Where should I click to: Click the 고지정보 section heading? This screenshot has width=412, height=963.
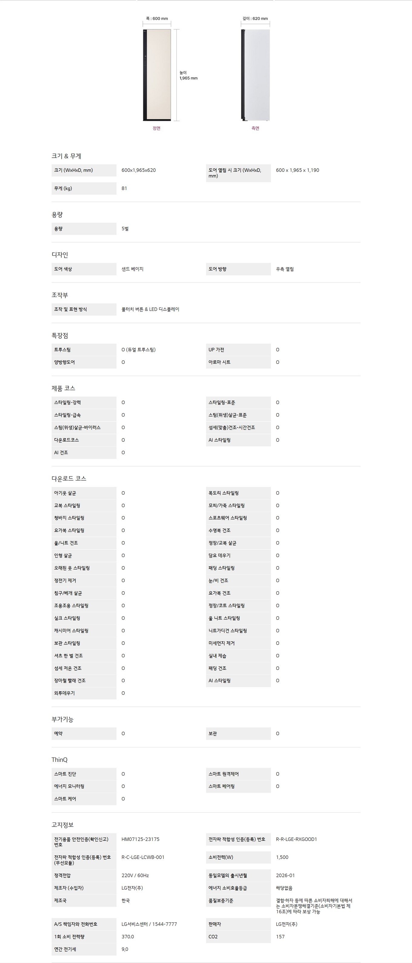tap(62, 825)
